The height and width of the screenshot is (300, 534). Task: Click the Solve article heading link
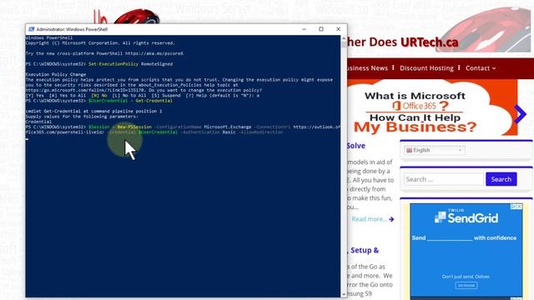pos(356,146)
